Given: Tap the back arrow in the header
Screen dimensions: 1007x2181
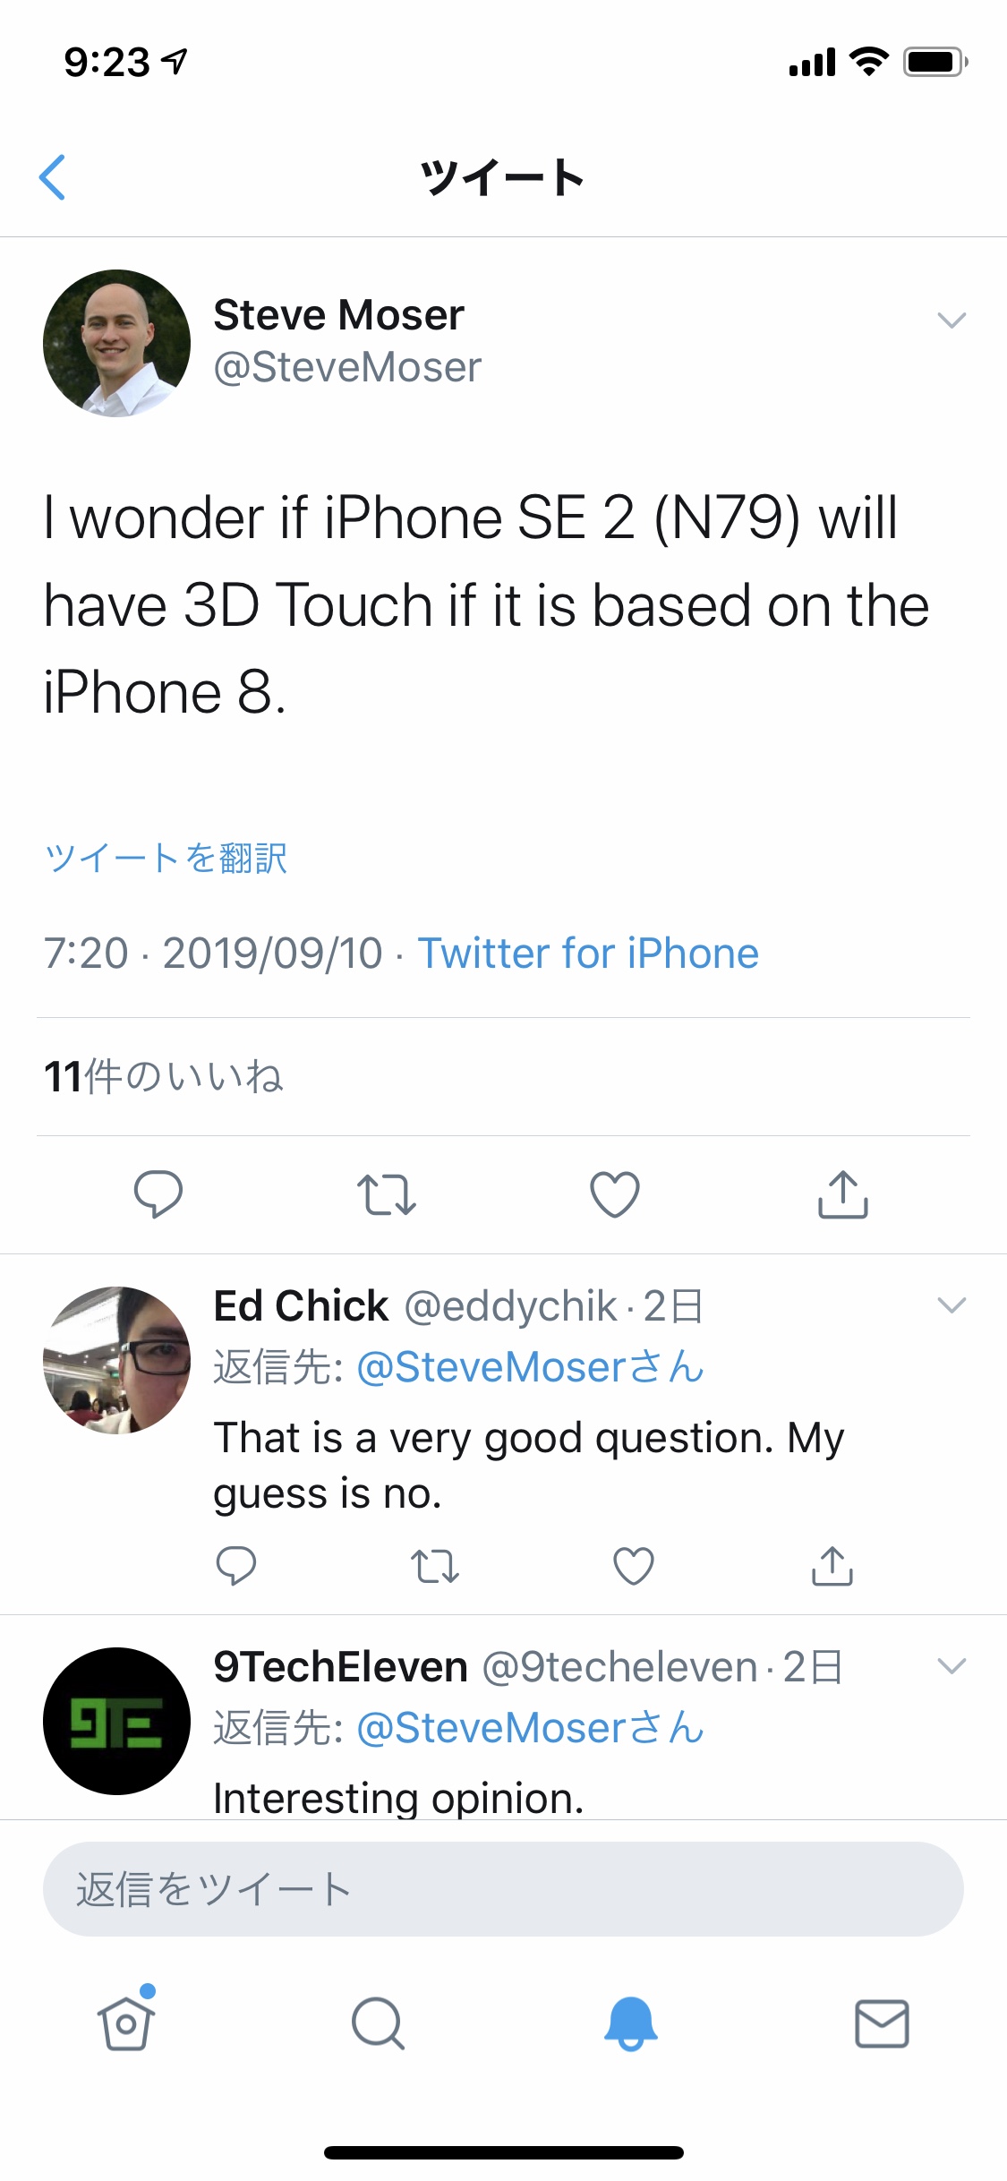Looking at the screenshot, I should click(53, 177).
